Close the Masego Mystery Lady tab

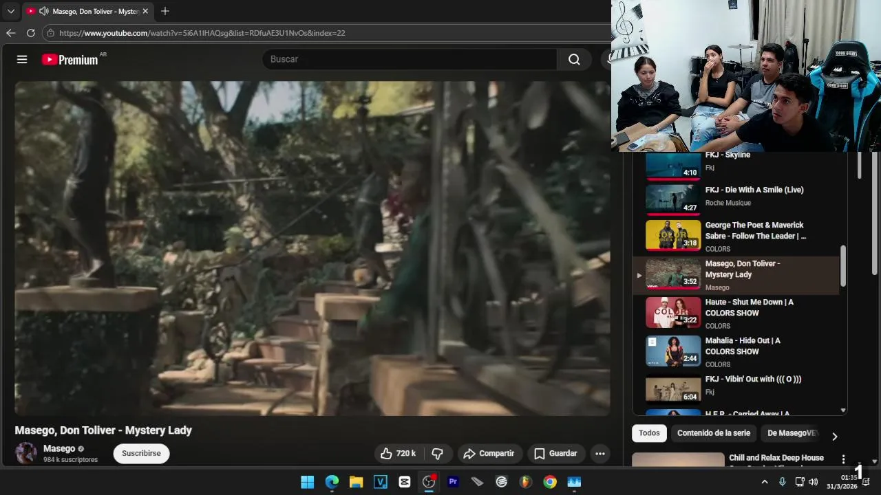tap(145, 11)
